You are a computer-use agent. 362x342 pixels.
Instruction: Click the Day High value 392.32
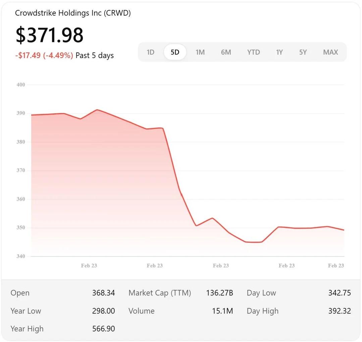click(339, 311)
